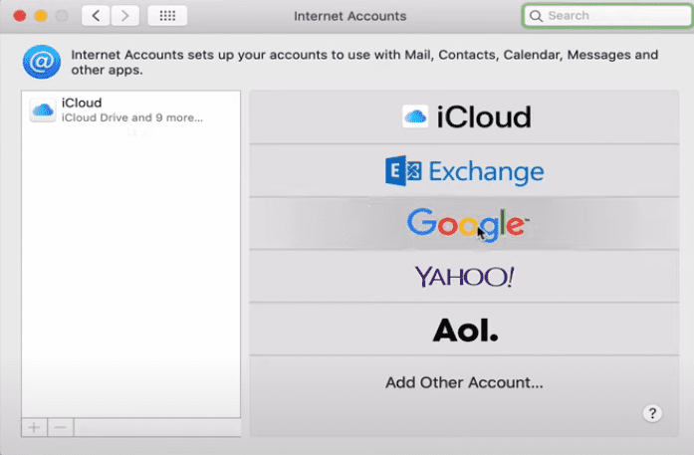This screenshot has height=455, width=694.
Task: Click the magnifying glass search icon
Action: pos(537,16)
